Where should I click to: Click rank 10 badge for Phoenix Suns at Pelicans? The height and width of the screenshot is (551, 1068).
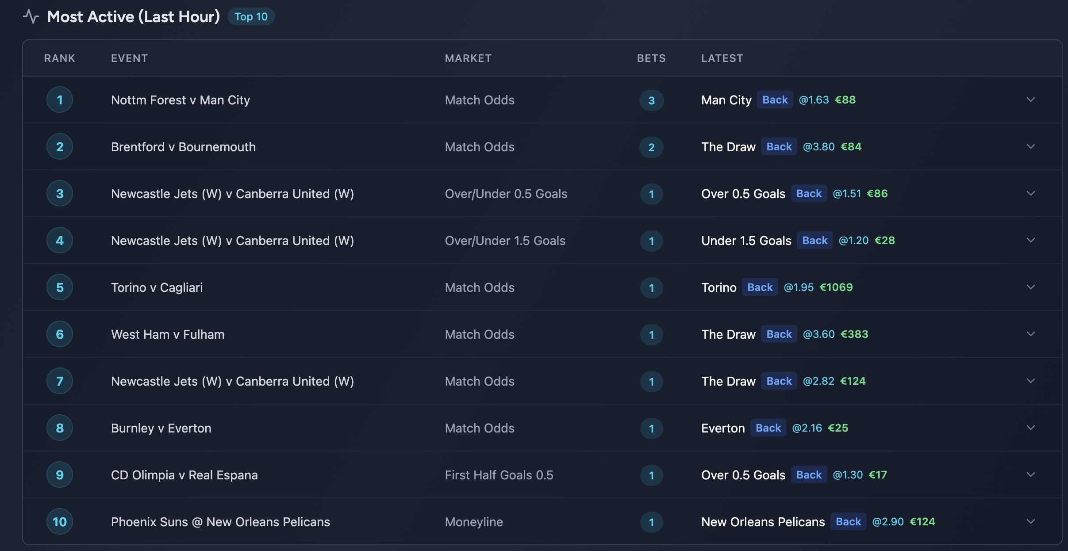click(x=59, y=522)
